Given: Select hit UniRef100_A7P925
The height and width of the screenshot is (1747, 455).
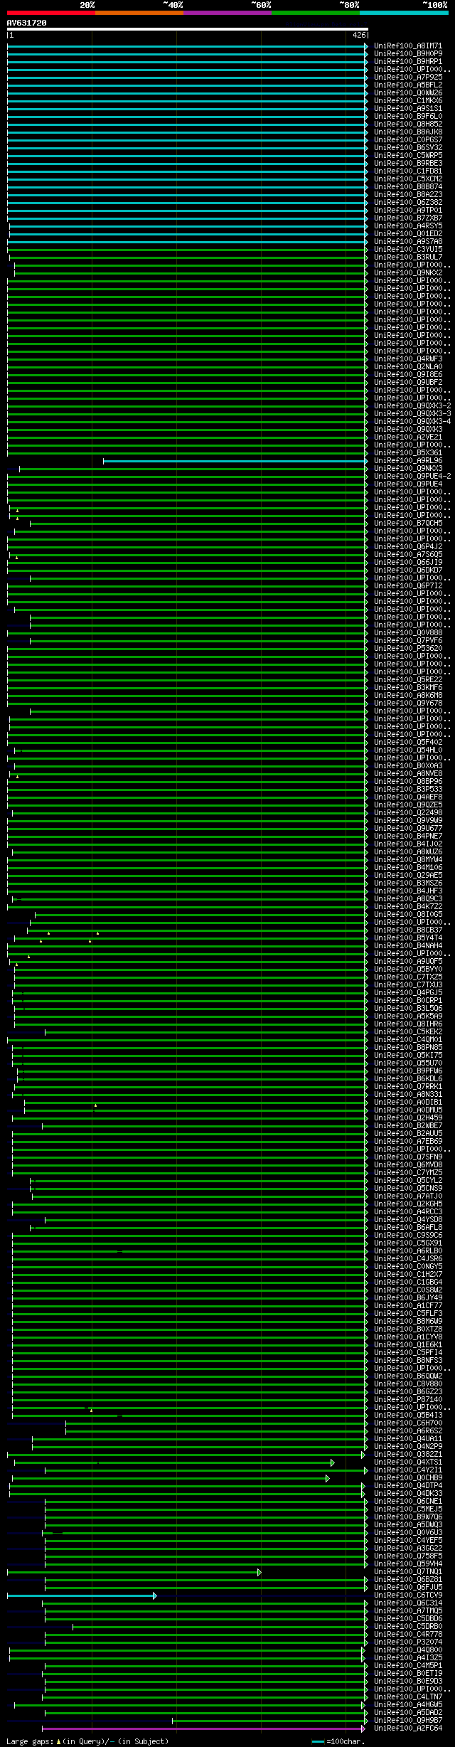Looking at the screenshot, I should [x=408, y=78].
